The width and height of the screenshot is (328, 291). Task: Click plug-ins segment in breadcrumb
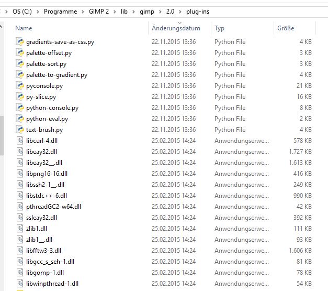tap(198, 12)
